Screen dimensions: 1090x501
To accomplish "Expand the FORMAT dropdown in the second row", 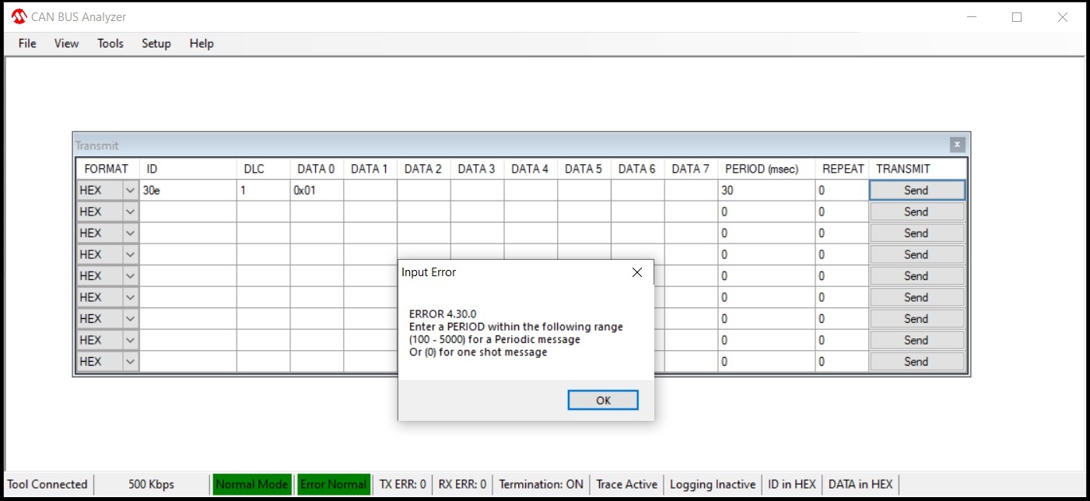I will (x=130, y=212).
